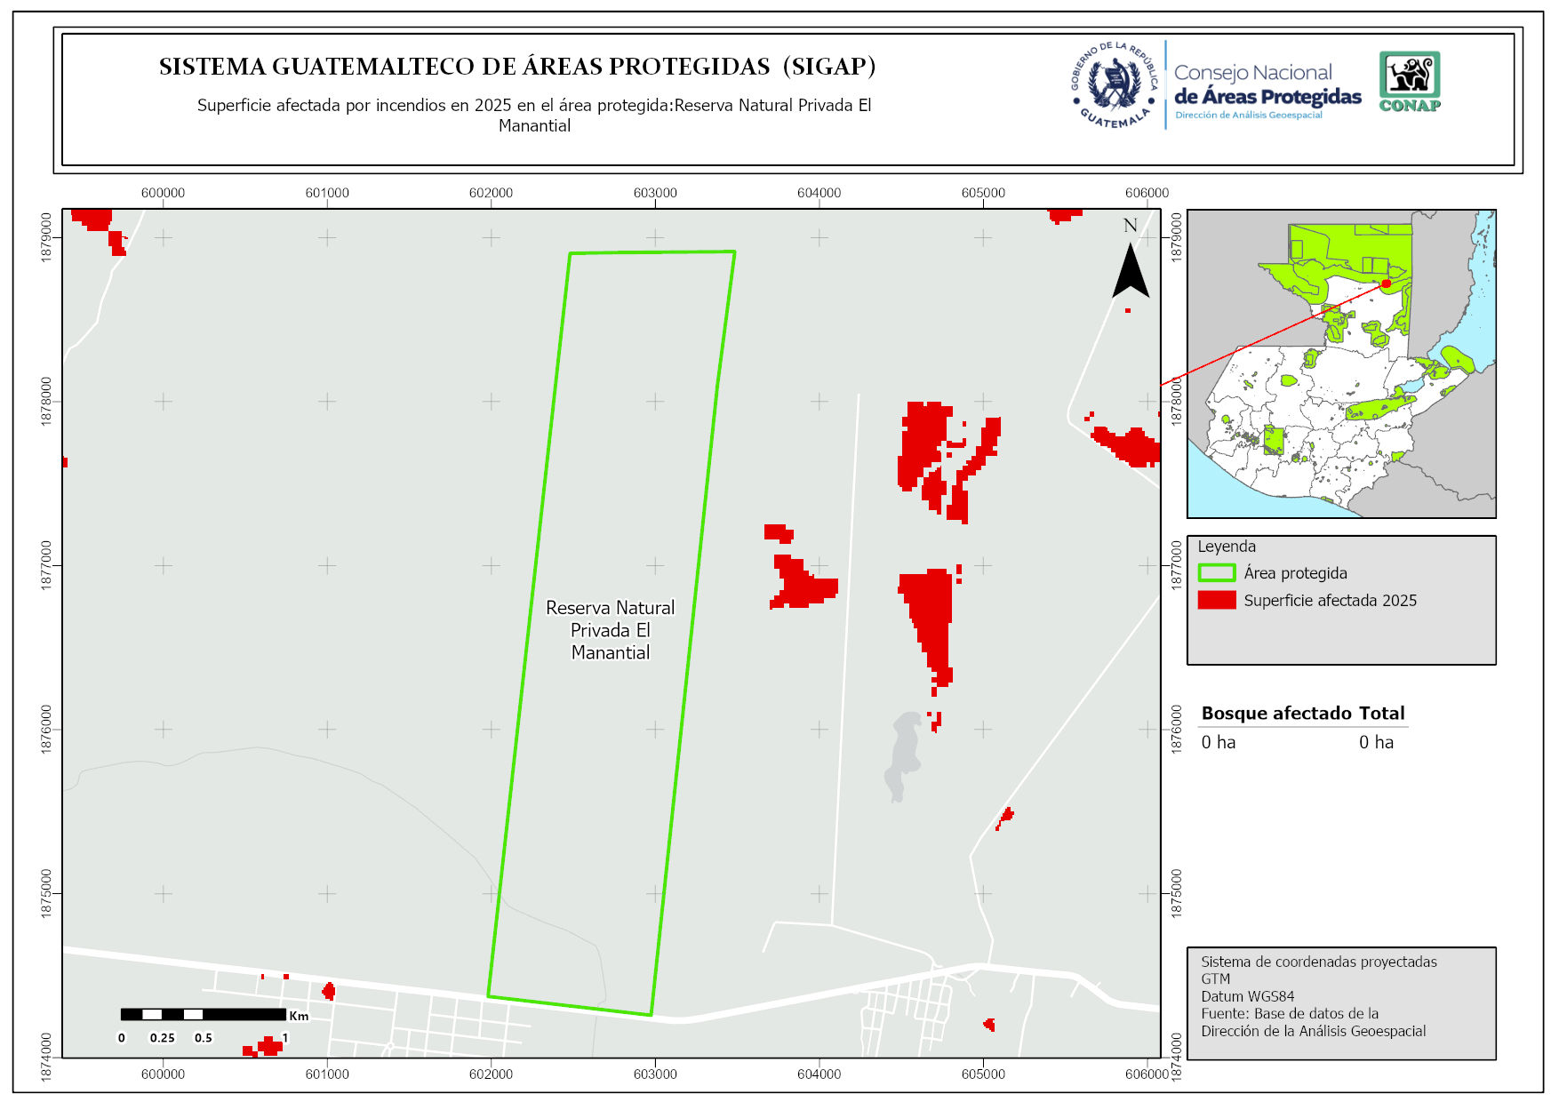Click the gray lake shape on the map
The image size is (1559, 1102).
[904, 755]
